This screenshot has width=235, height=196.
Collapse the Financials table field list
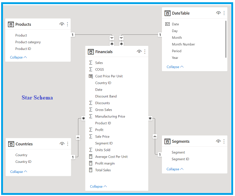pos(98,186)
